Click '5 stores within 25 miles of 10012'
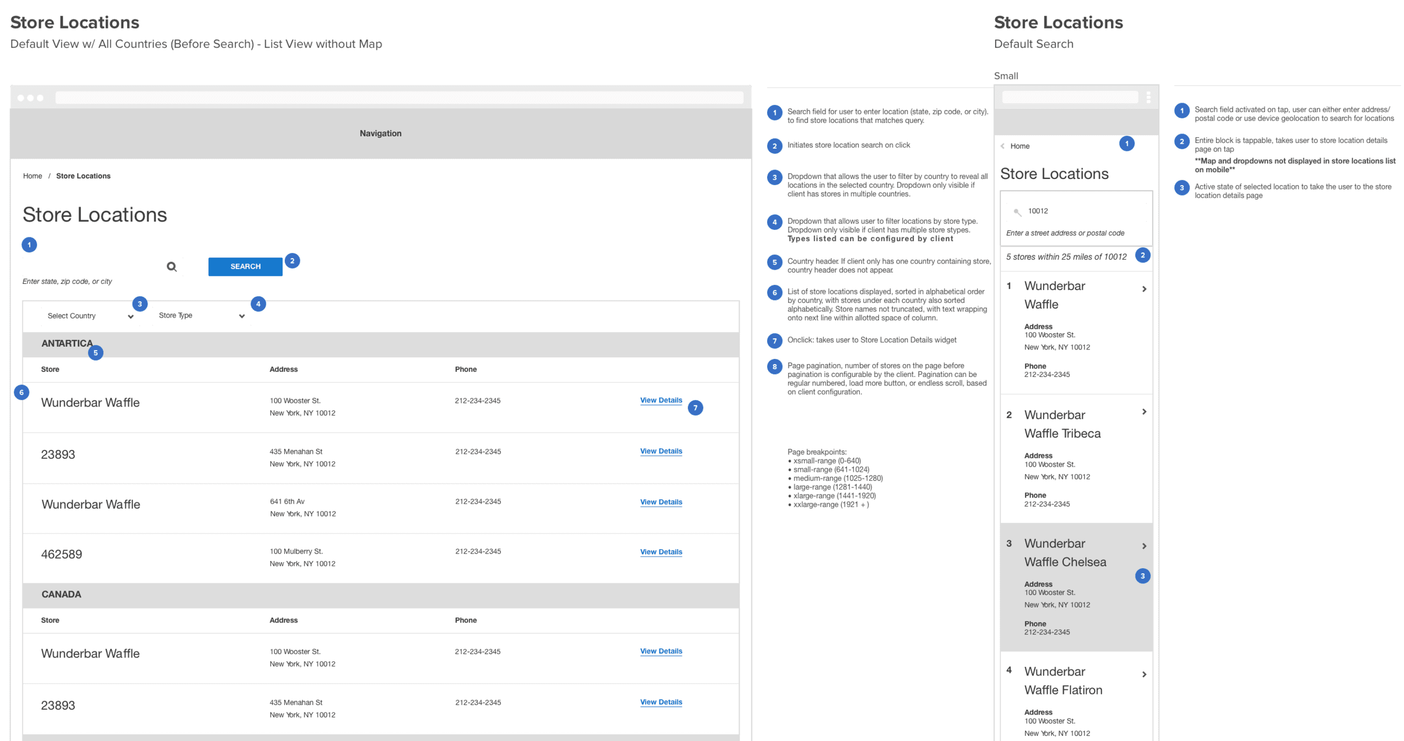Viewport: 1404px width, 741px height. coord(1066,257)
